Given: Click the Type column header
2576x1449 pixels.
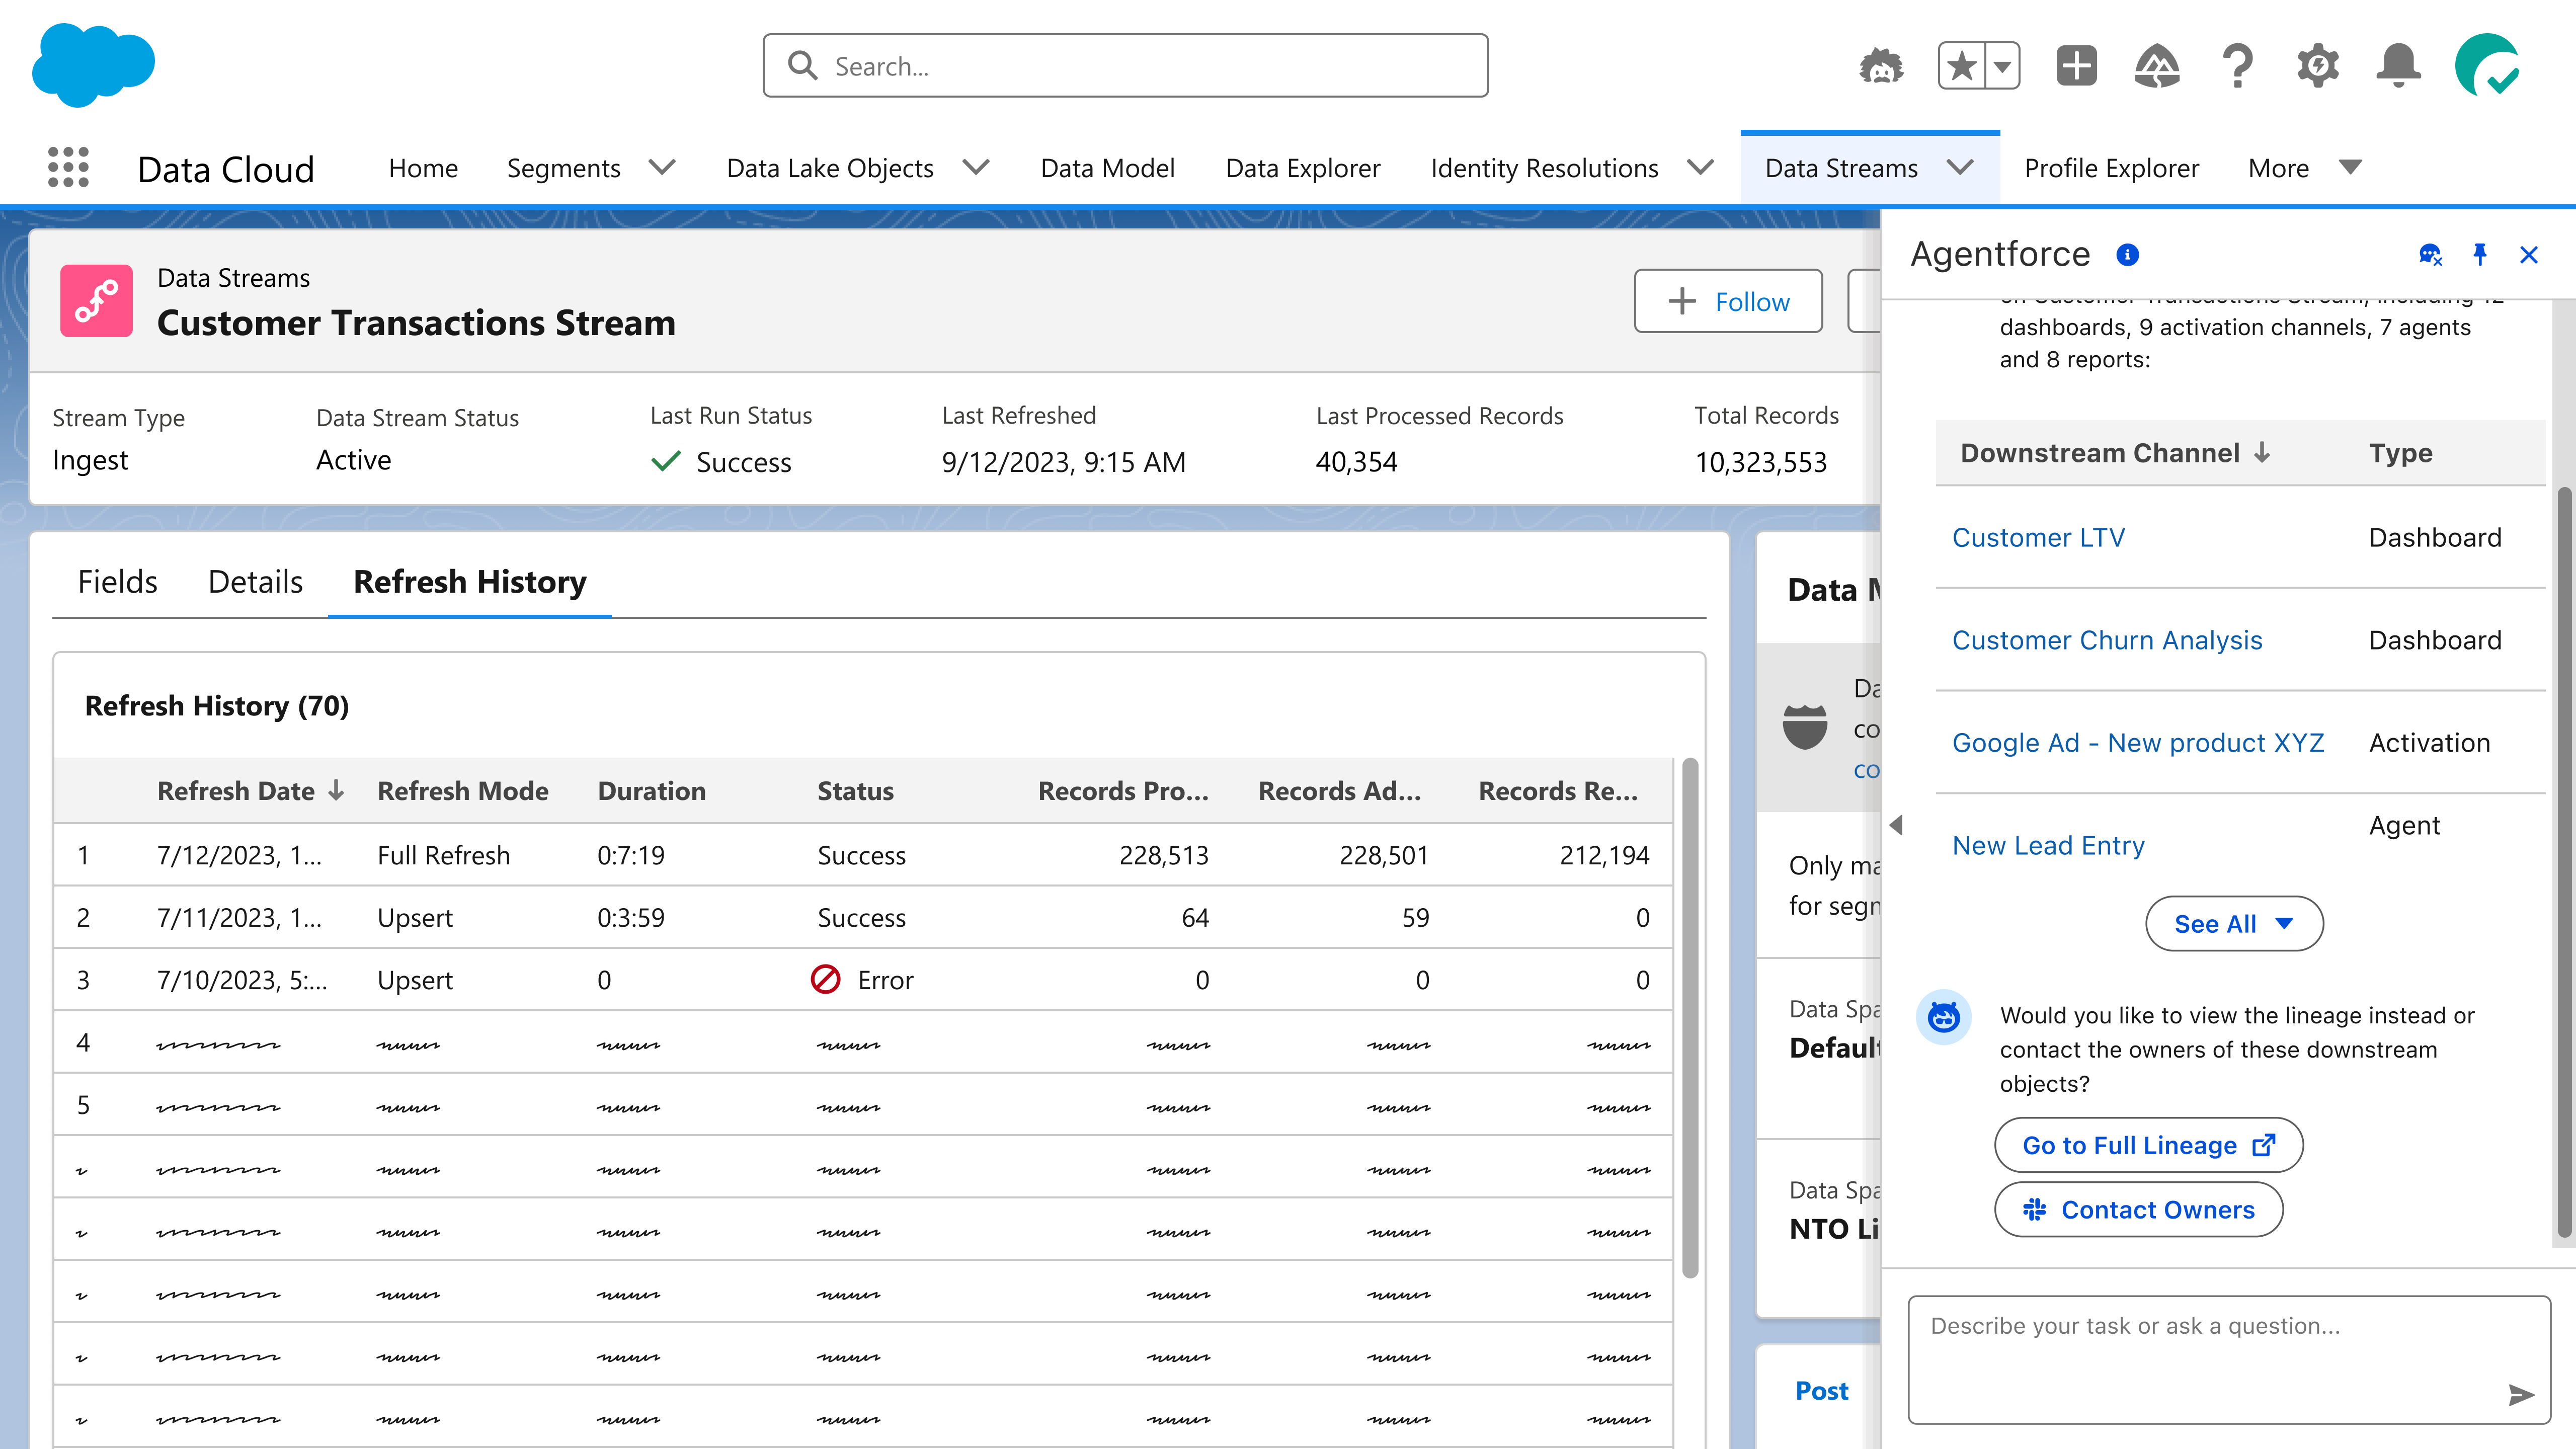Looking at the screenshot, I should (x=2400, y=453).
